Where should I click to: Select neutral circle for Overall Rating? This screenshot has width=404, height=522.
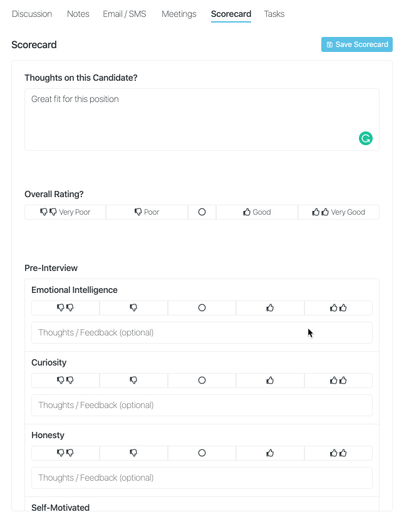click(202, 212)
